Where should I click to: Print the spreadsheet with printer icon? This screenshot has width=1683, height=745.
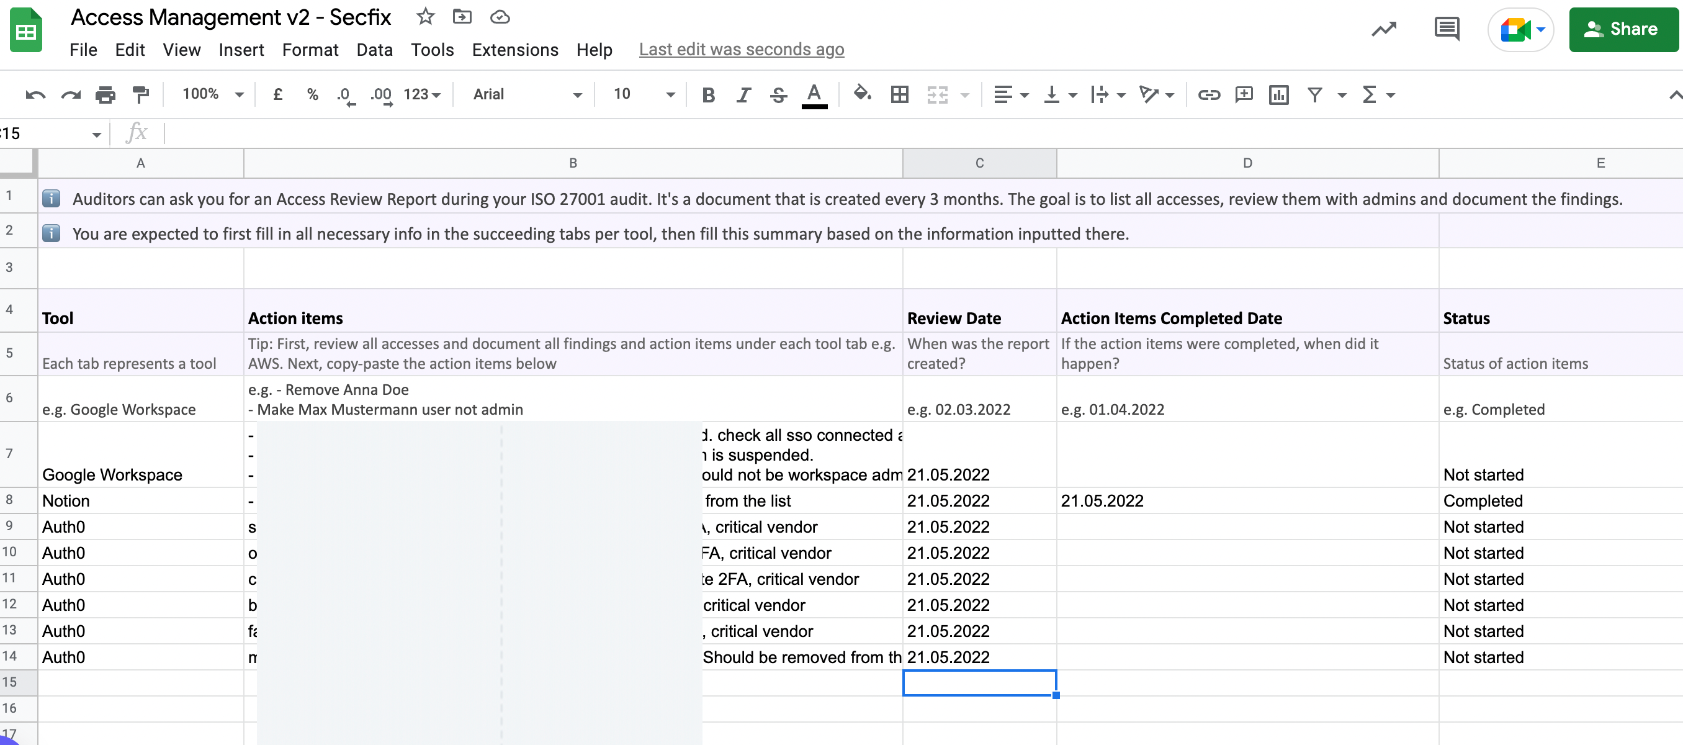tap(105, 95)
